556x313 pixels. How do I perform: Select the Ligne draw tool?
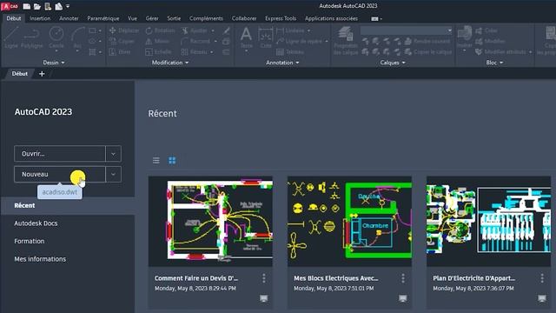click(11, 37)
